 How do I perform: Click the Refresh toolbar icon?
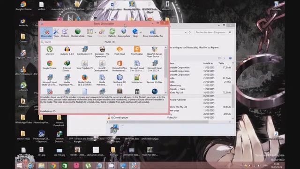[112, 32]
